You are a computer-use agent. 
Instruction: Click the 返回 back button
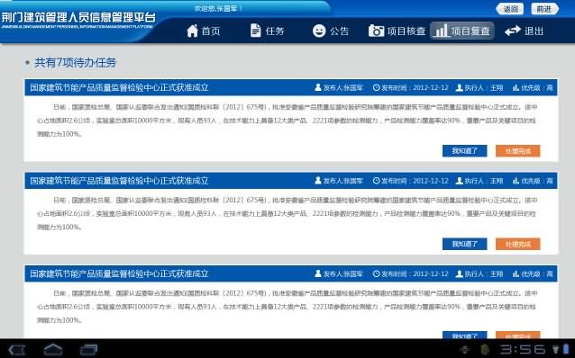tap(510, 9)
